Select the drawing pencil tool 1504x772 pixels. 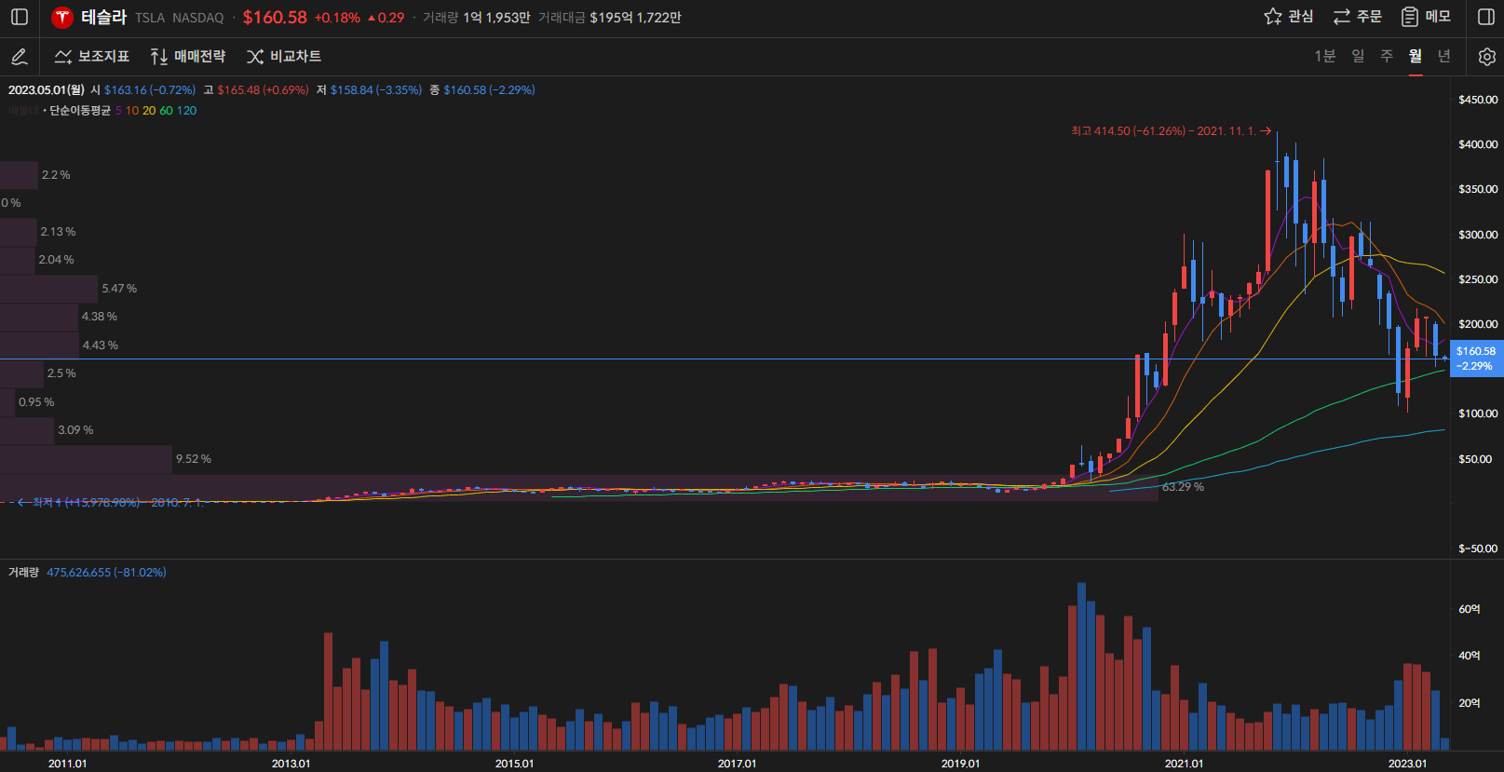(19, 57)
